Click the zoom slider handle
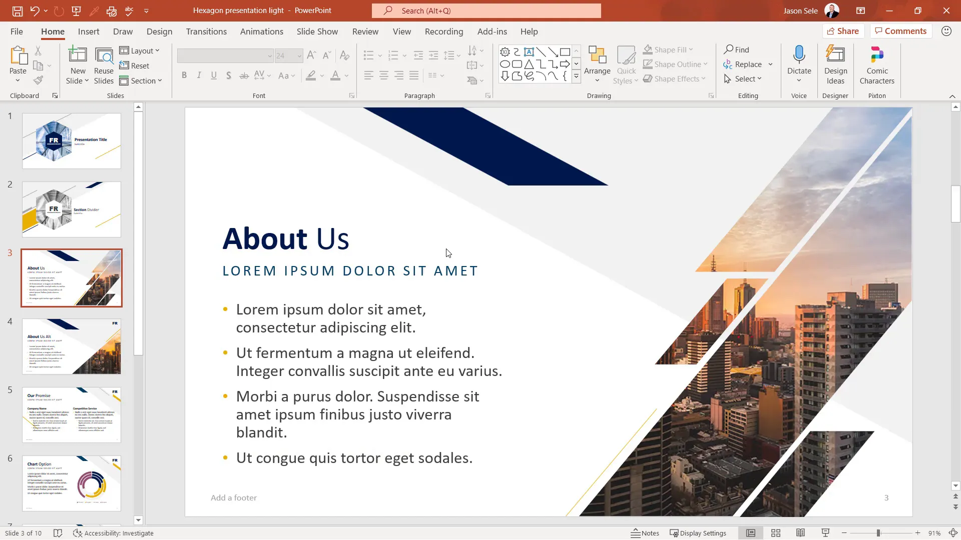Screen dimensions: 961x540 878,533
